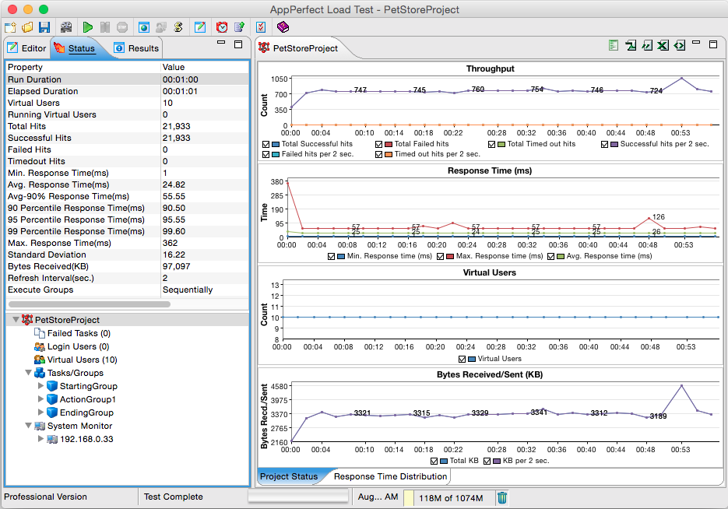
Task: Open a project with the folder icon
Action: (x=27, y=27)
